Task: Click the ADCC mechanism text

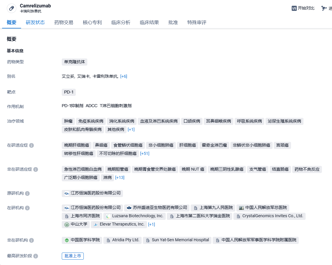Action: click(x=91, y=106)
